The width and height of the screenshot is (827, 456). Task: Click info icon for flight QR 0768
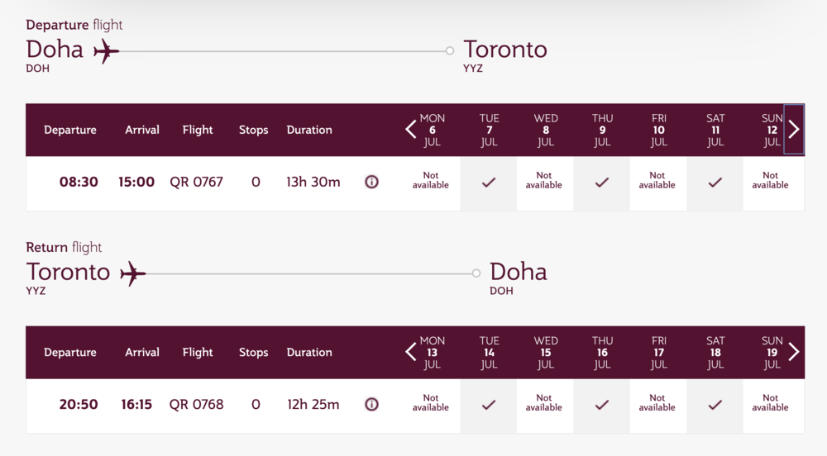(x=372, y=404)
